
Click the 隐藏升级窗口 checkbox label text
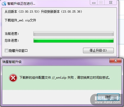pos(18,51)
